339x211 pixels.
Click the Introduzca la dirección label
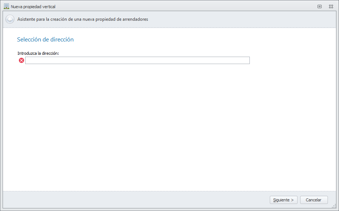tap(38, 53)
